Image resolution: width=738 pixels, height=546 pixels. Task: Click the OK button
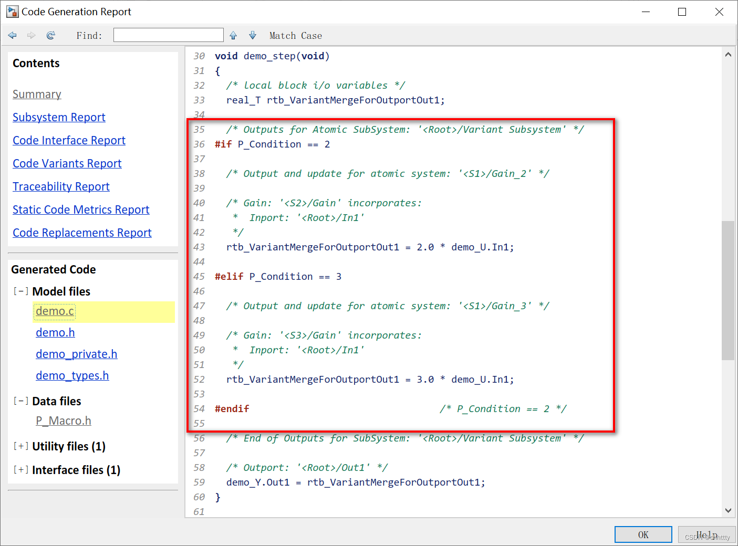(643, 534)
